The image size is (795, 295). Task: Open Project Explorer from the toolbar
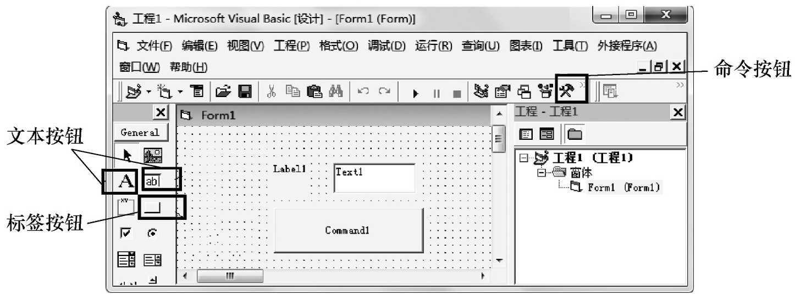point(482,92)
